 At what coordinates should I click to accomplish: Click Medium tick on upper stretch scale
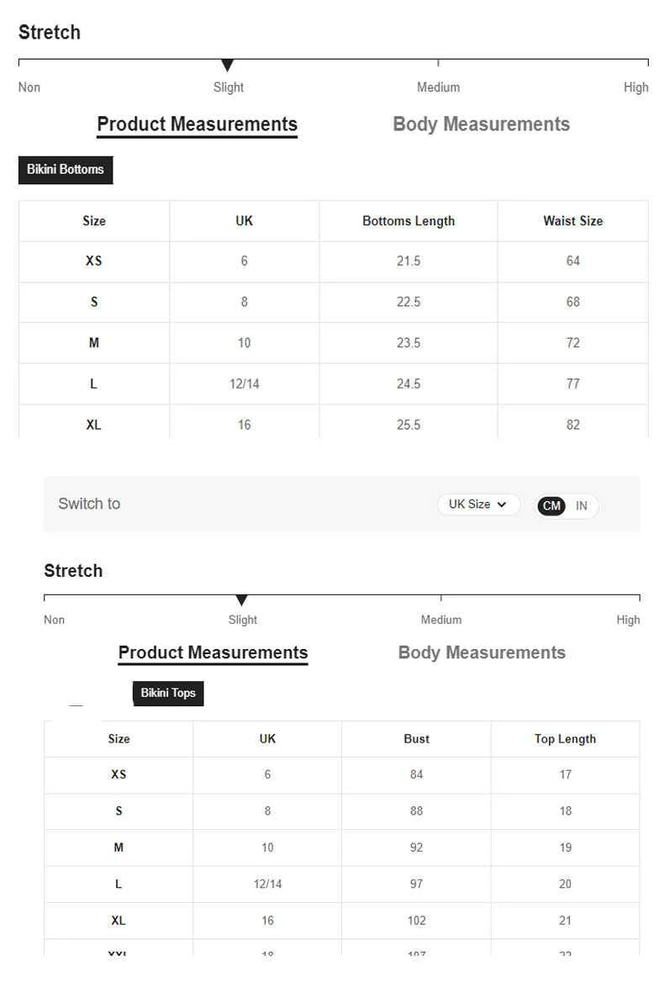[x=438, y=62]
